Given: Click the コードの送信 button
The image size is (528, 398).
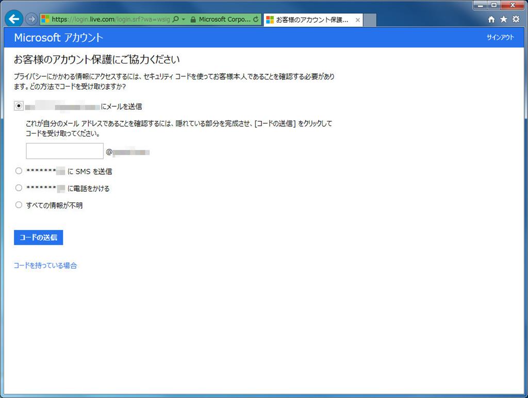Looking at the screenshot, I should pos(38,237).
